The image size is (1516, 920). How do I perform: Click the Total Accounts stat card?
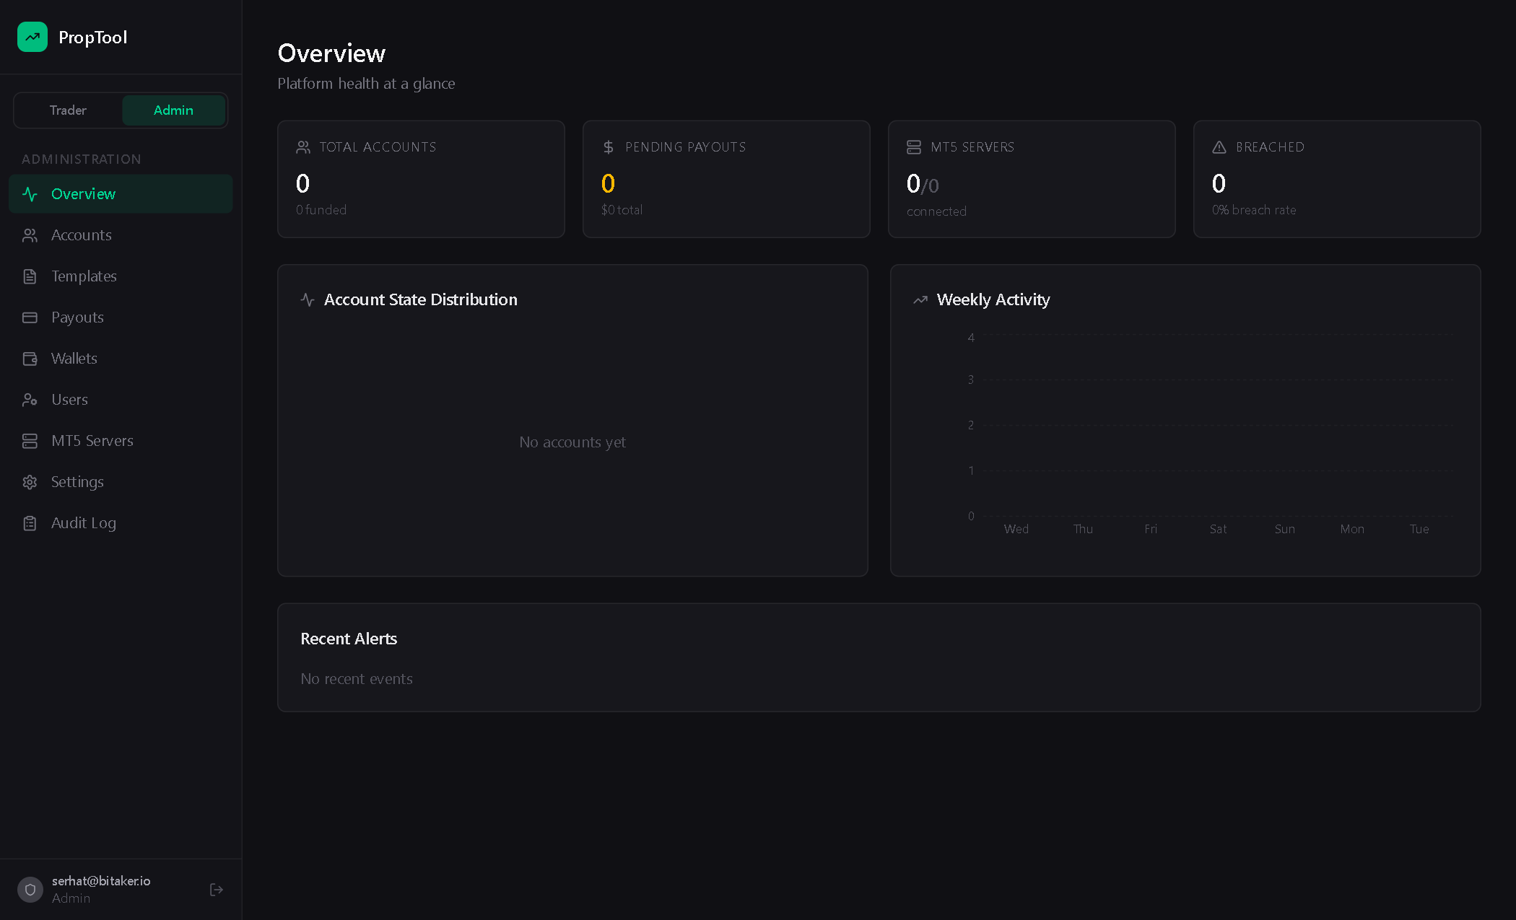[x=421, y=179]
